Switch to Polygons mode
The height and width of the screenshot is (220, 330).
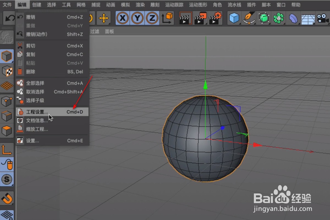[7, 131]
